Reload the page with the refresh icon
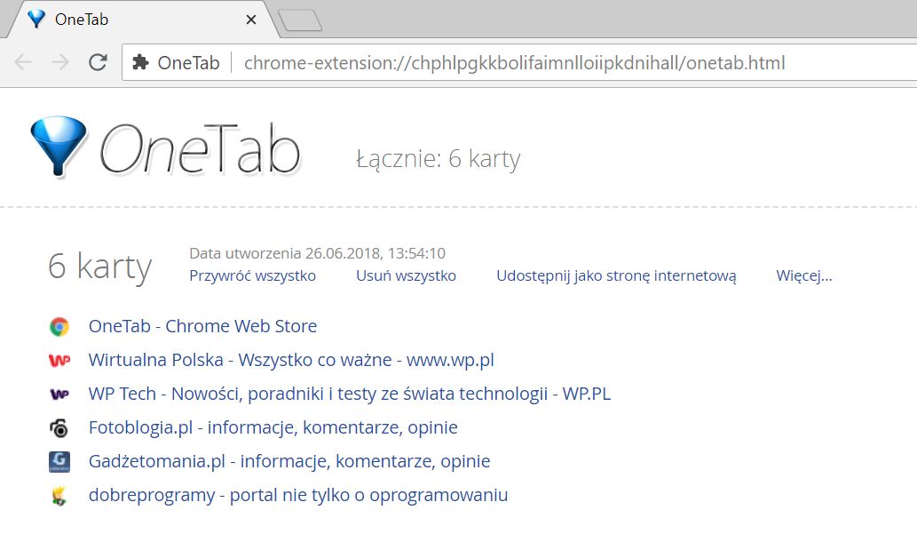 pyautogui.click(x=98, y=62)
